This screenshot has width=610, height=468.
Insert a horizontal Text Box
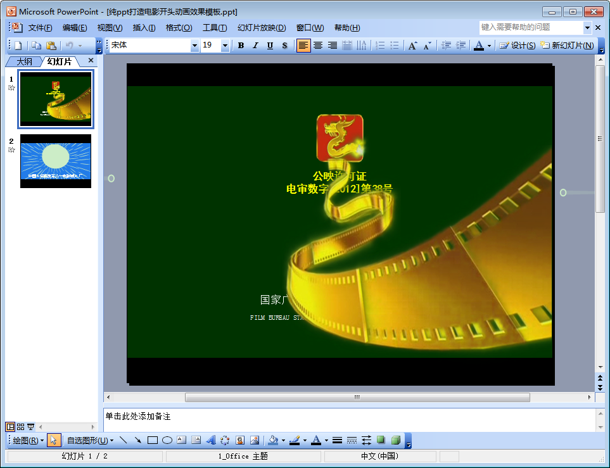point(181,440)
